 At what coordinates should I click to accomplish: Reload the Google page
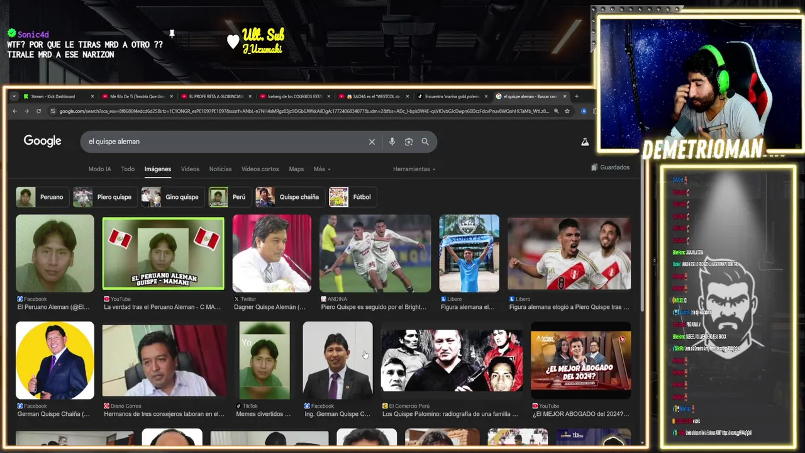(x=38, y=111)
